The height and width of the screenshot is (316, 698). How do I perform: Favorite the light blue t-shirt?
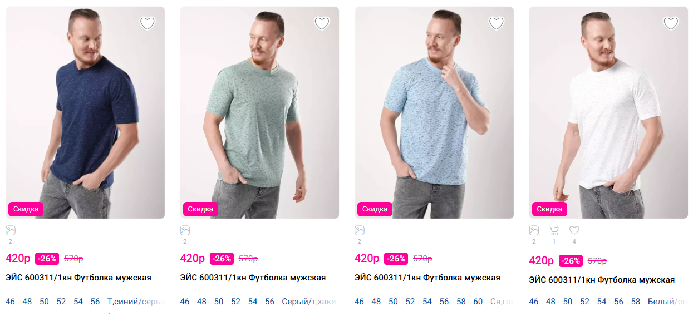pos(496,23)
